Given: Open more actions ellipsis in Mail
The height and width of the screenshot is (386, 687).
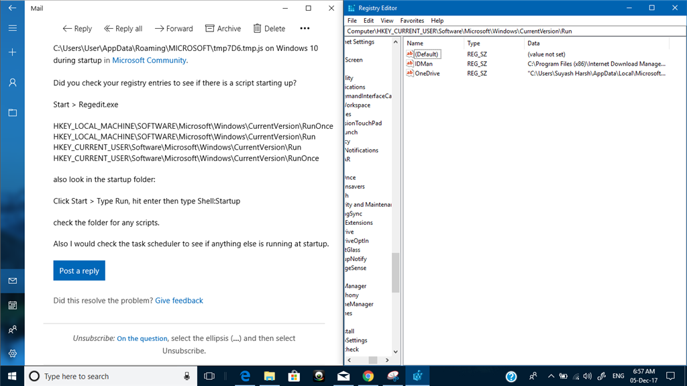Looking at the screenshot, I should [305, 28].
